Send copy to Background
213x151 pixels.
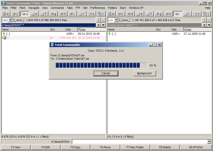(145, 73)
